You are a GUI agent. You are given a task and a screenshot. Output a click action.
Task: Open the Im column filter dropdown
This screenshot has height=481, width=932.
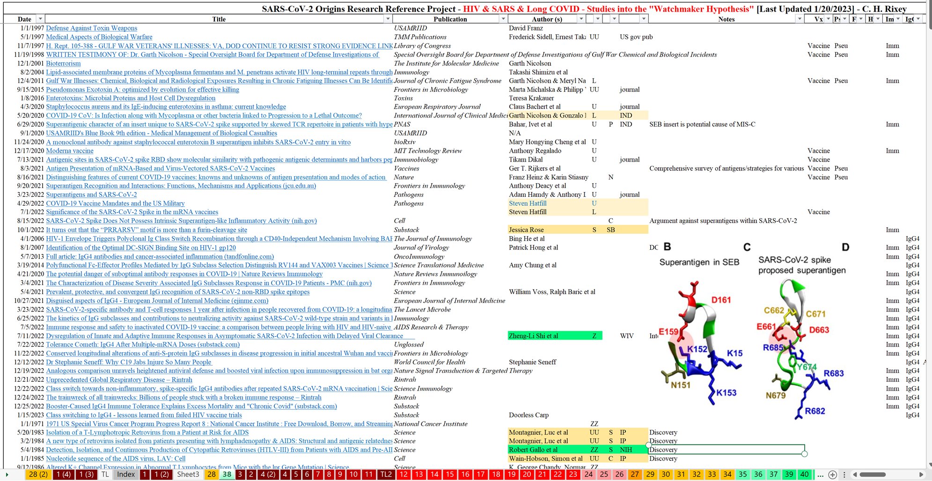click(x=898, y=19)
